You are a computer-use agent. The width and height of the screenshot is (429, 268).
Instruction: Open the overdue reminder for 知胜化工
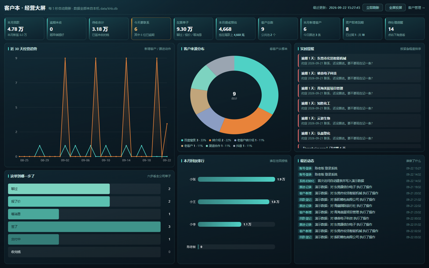pyautogui.click(x=359, y=106)
